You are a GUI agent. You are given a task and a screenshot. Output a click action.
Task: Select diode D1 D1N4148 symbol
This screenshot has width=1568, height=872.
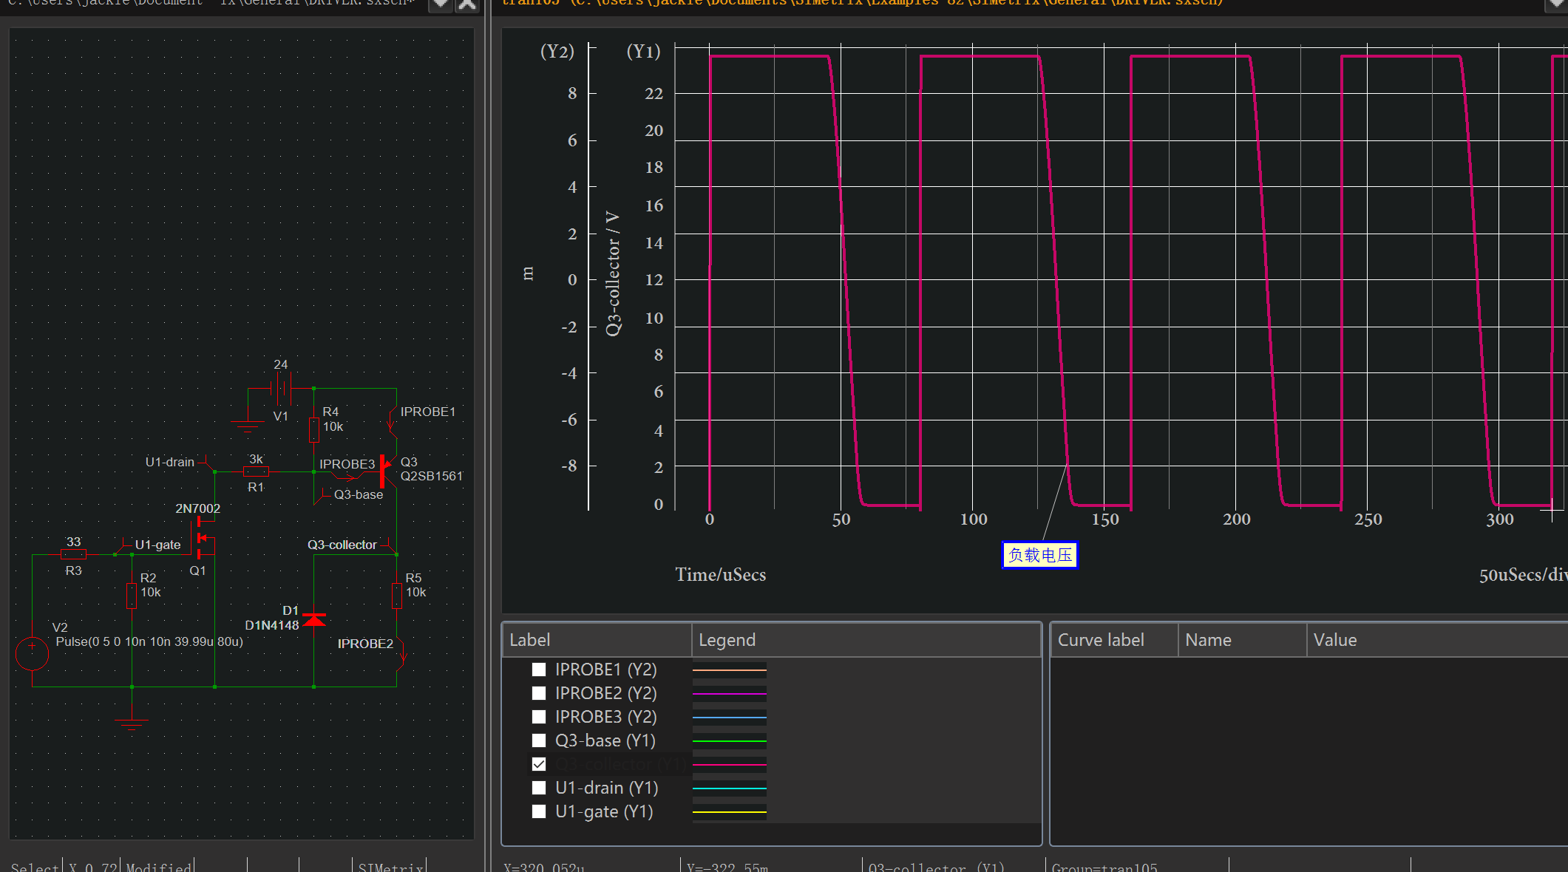314,619
